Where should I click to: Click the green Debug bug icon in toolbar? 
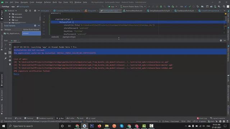(x=161, y=6)
